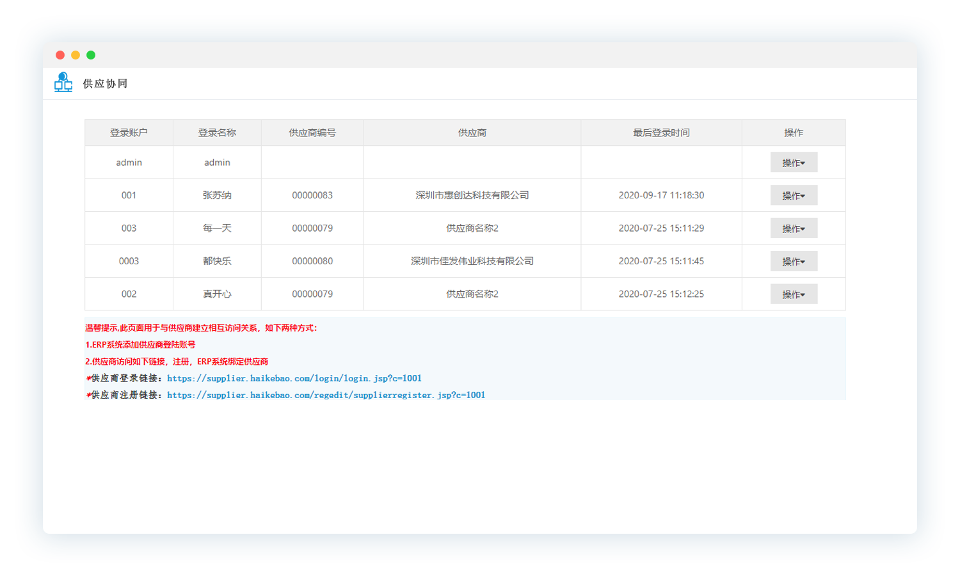Click the 供应商编号 column header

tap(312, 132)
